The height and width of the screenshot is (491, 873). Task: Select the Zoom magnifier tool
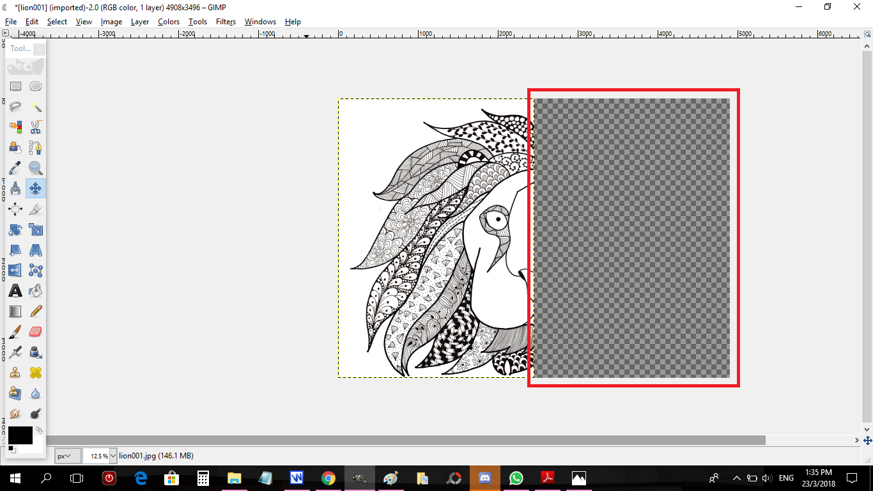click(x=36, y=168)
